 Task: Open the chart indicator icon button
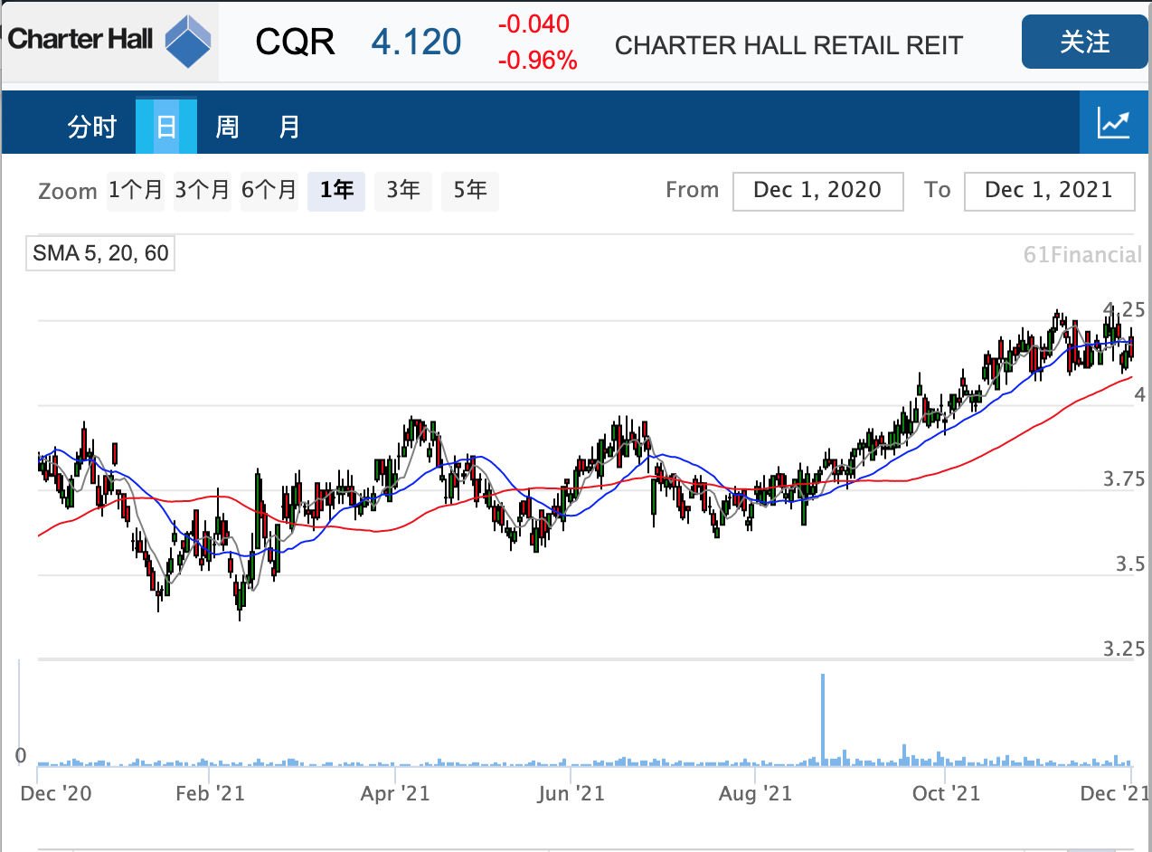pyautogui.click(x=1113, y=122)
